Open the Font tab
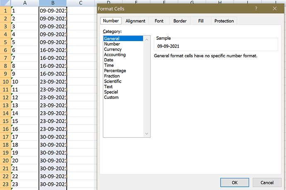Viewport: 286px width, 190px height. click(159, 21)
